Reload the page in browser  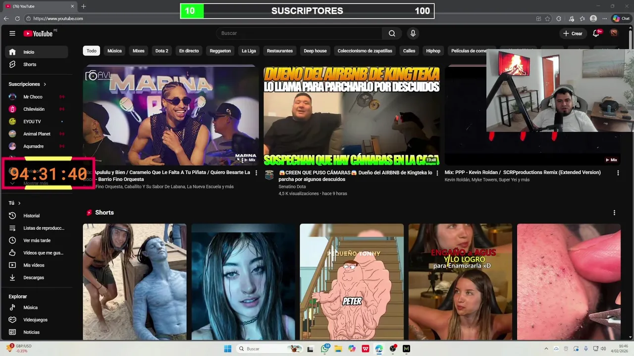click(17, 18)
